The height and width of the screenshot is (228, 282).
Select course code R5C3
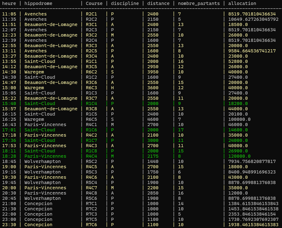click(91, 172)
